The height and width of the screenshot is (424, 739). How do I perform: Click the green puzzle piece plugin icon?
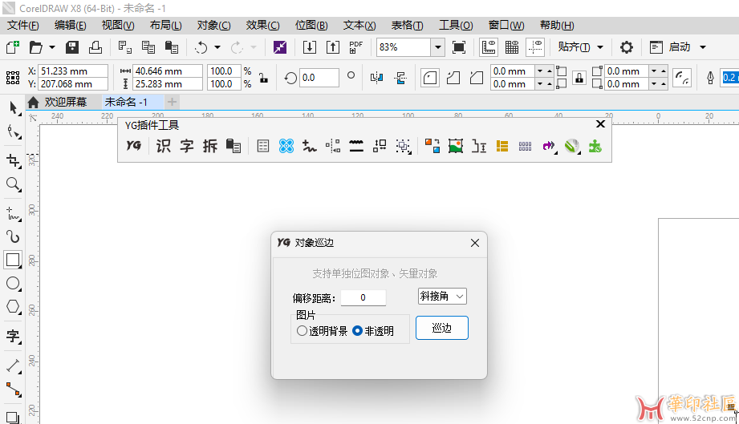595,147
